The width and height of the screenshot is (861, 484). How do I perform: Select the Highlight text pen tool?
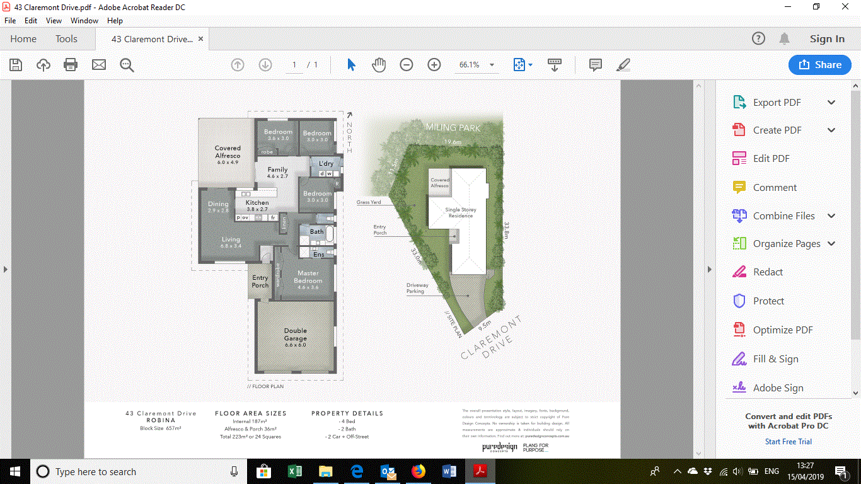623,65
